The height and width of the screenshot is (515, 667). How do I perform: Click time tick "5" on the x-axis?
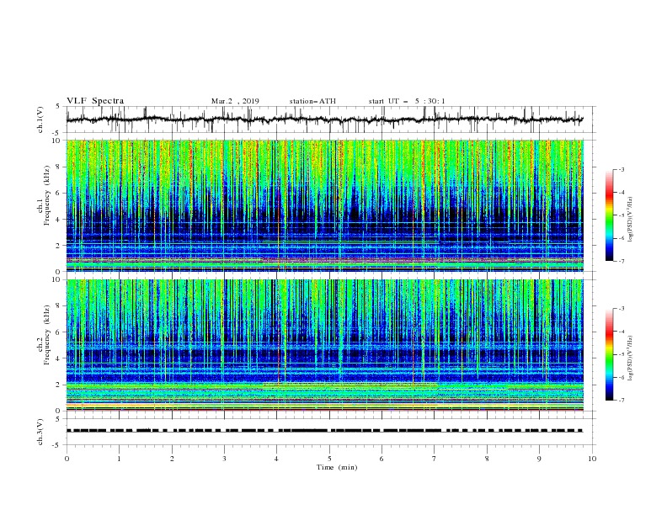pyautogui.click(x=329, y=459)
